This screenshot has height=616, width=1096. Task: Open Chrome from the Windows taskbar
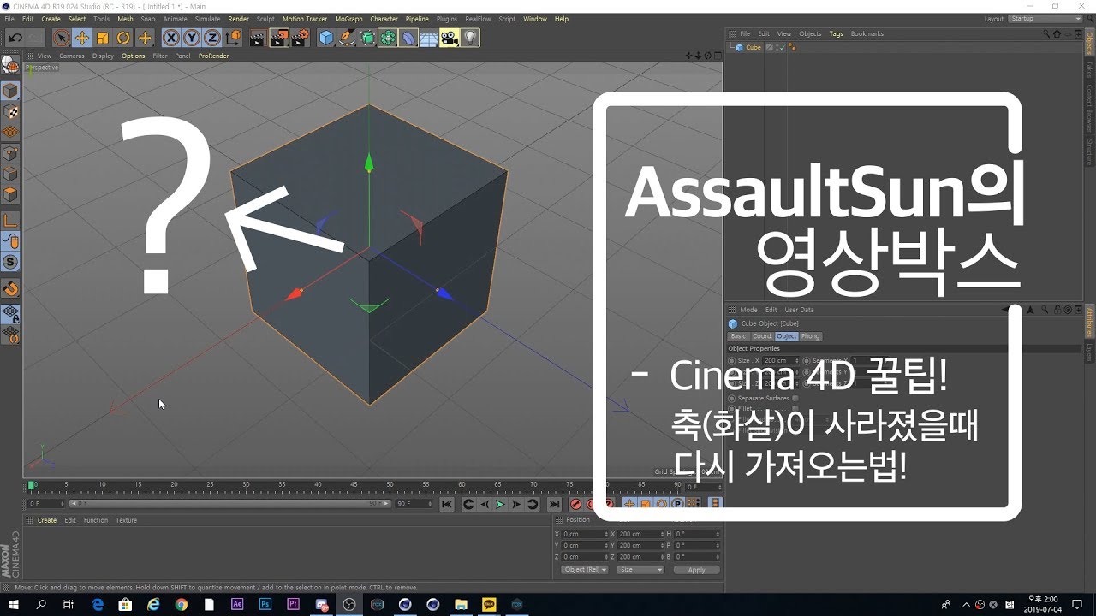click(x=181, y=604)
